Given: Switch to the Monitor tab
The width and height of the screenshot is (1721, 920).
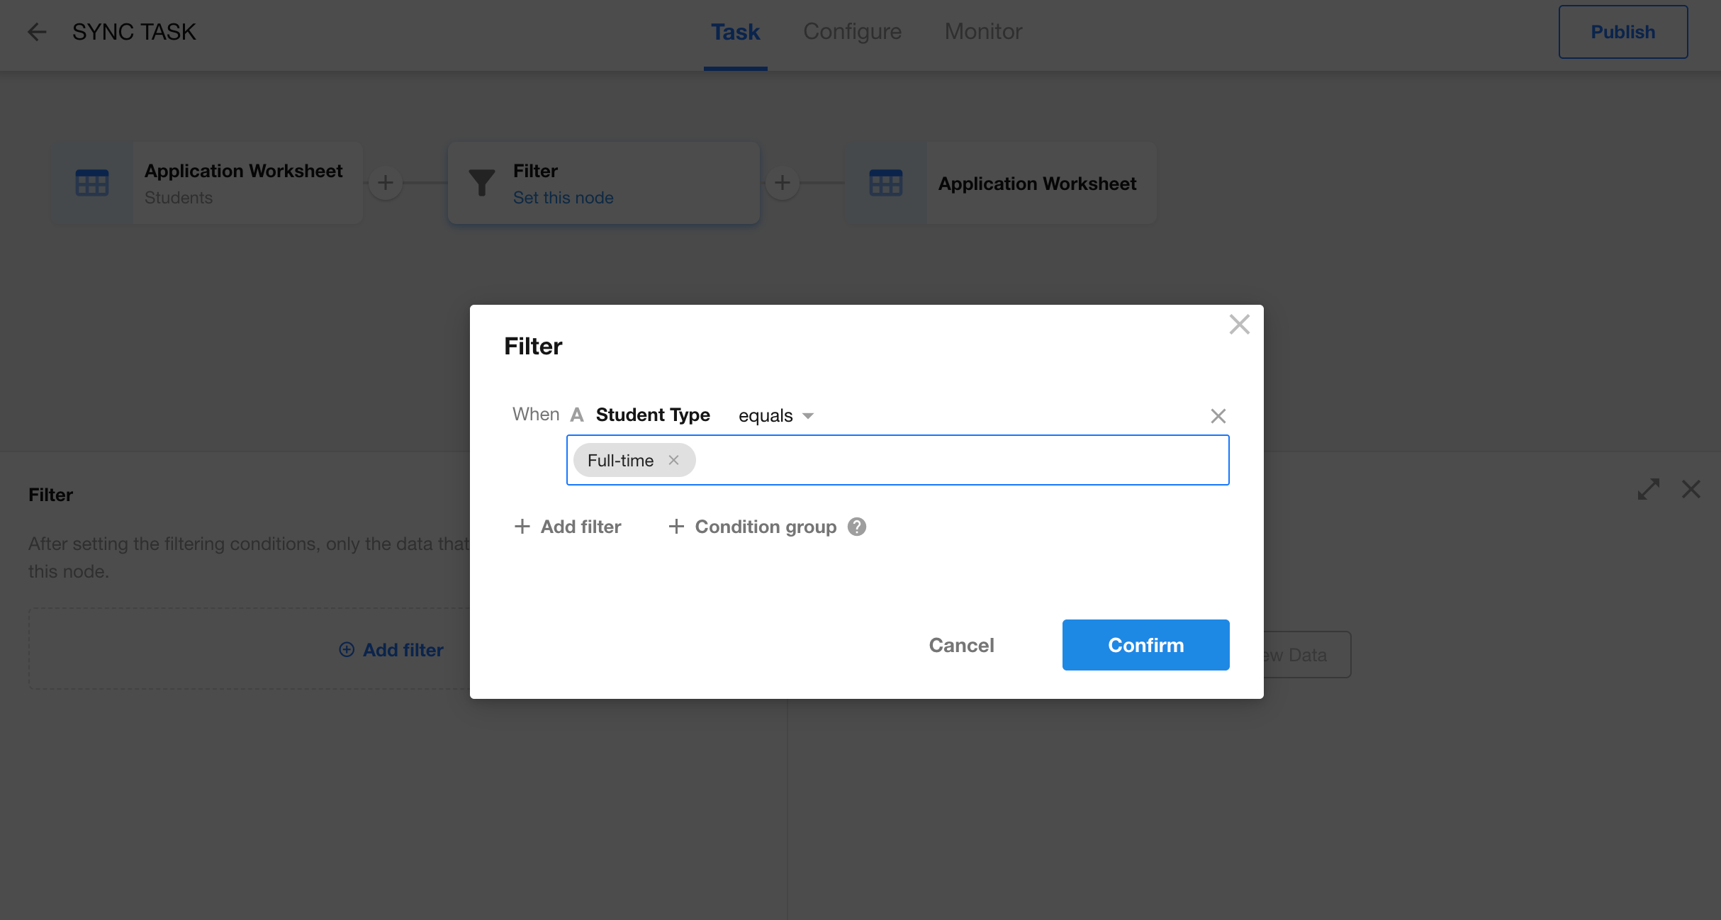Looking at the screenshot, I should point(983,32).
